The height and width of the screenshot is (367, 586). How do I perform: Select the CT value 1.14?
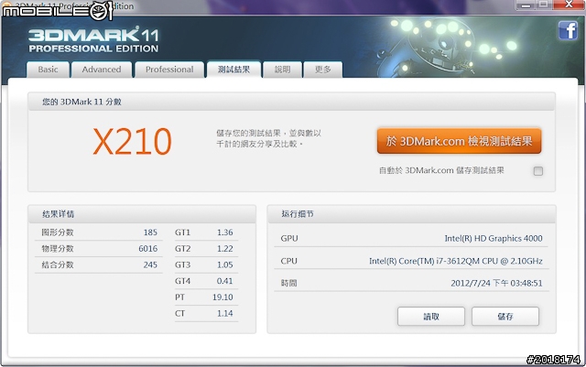point(225,313)
